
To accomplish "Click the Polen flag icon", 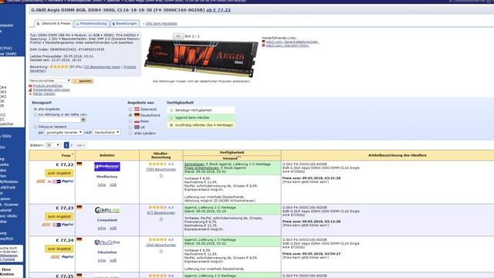I will [137, 121].
